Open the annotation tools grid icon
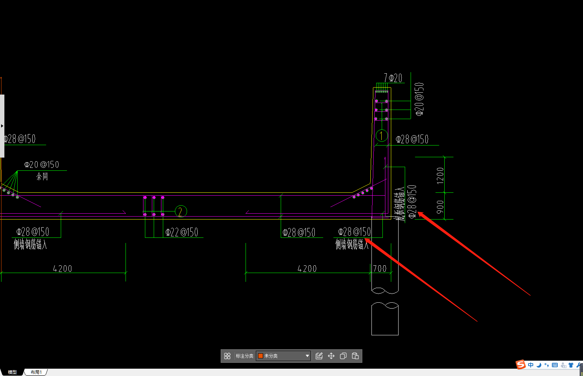Image resolution: width=583 pixels, height=376 pixels. tap(227, 356)
